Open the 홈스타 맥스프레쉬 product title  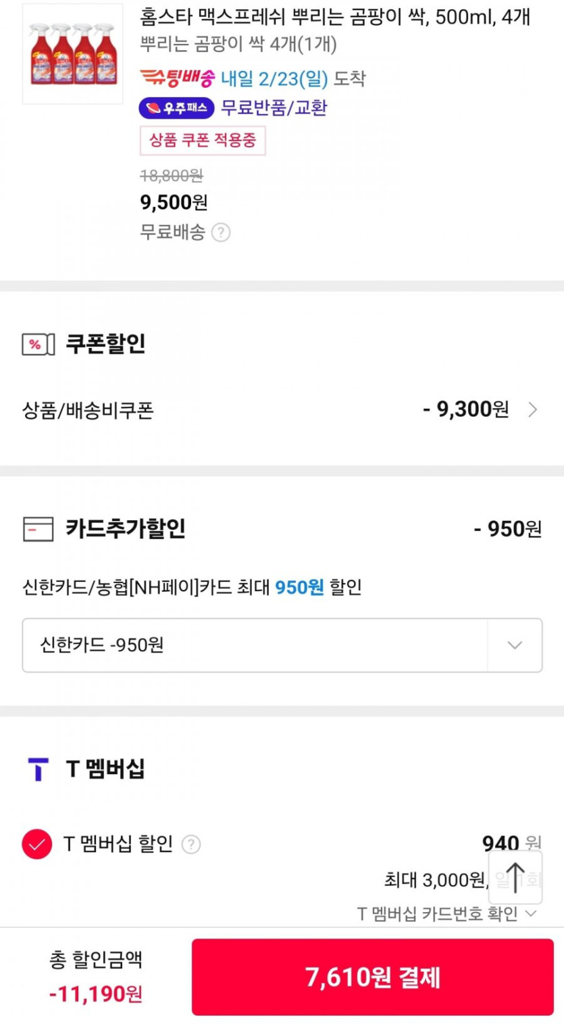coord(335,17)
